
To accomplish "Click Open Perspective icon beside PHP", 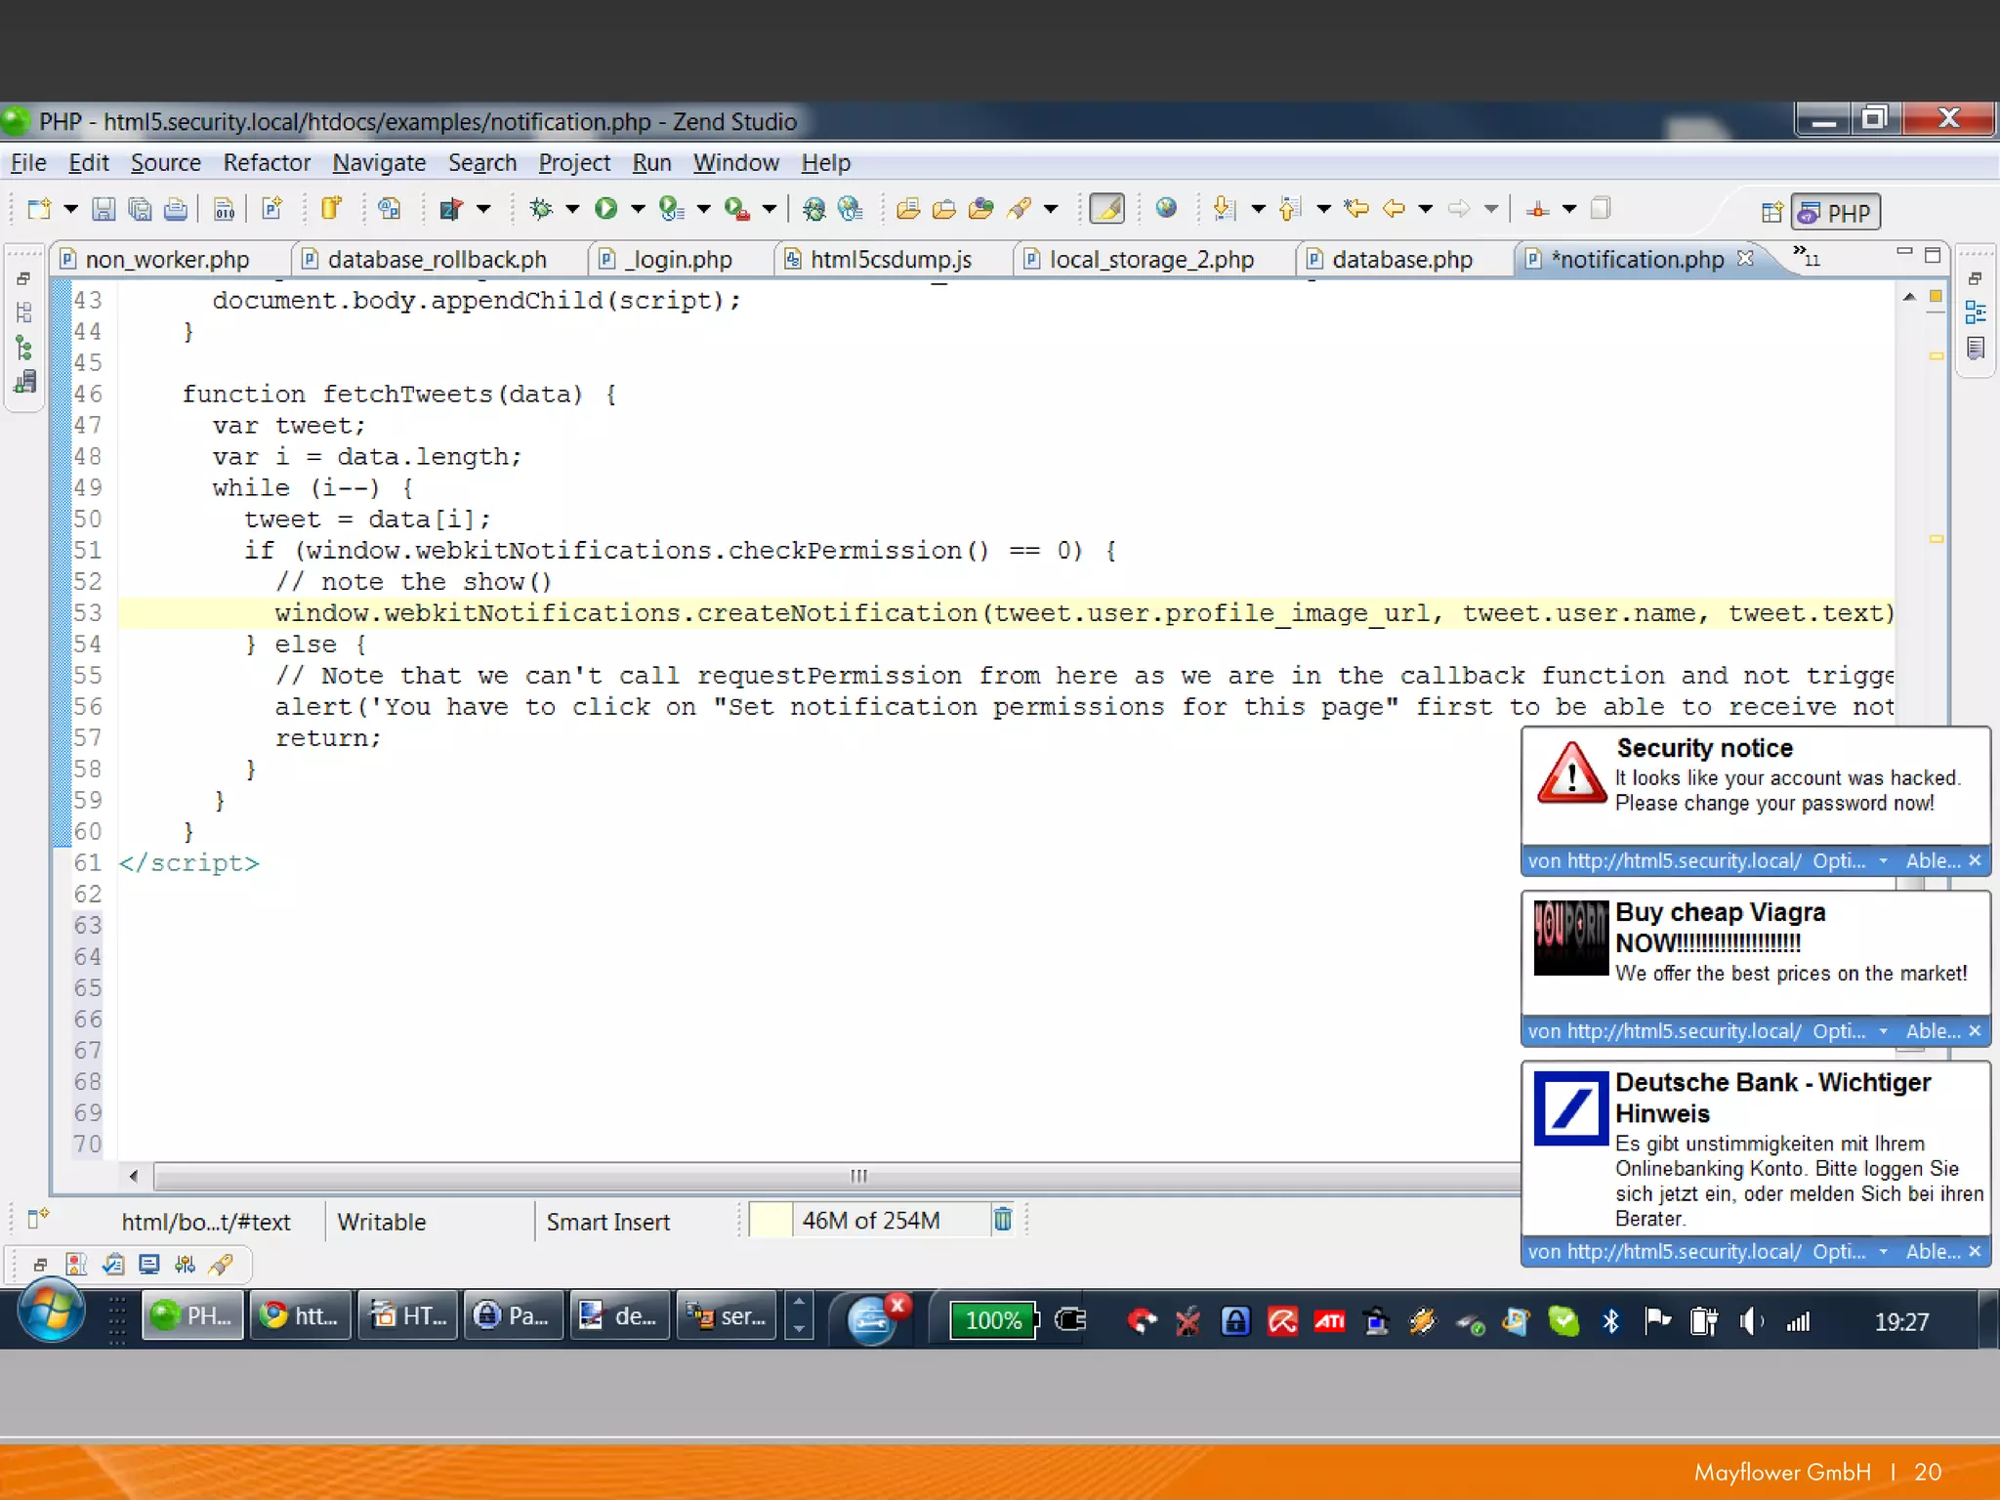I will coord(1771,213).
